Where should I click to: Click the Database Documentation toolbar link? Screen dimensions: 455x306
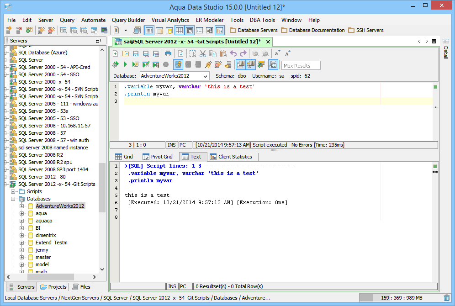(313, 30)
